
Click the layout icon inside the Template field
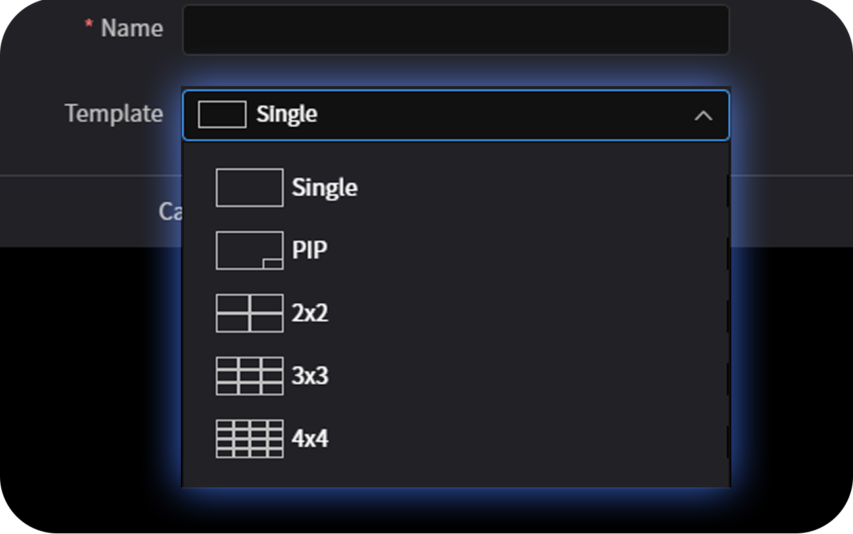click(222, 114)
